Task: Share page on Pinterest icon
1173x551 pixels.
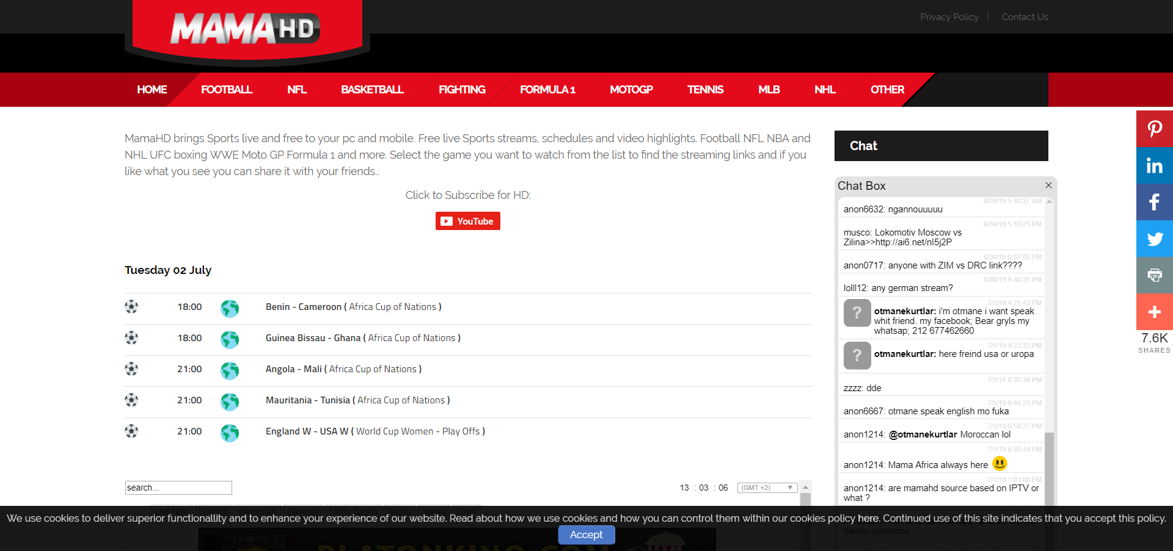Action: tap(1154, 129)
